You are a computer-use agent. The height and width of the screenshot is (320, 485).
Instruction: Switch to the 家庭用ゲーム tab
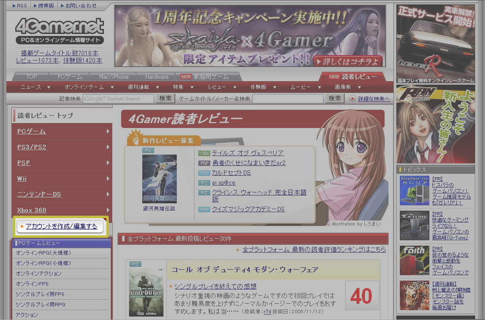coord(208,77)
